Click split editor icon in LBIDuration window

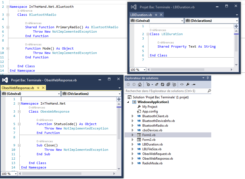(236, 26)
